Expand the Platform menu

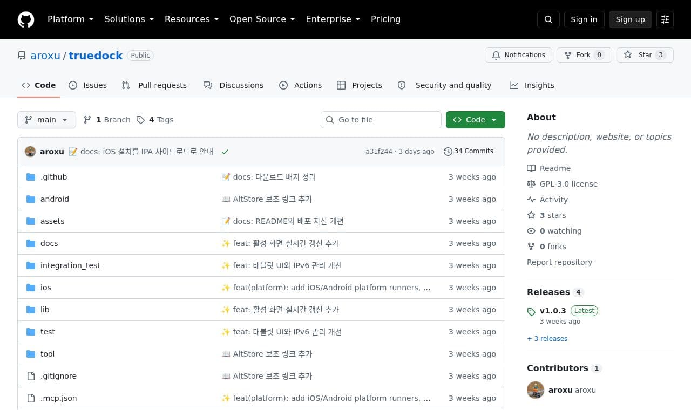[70, 19]
